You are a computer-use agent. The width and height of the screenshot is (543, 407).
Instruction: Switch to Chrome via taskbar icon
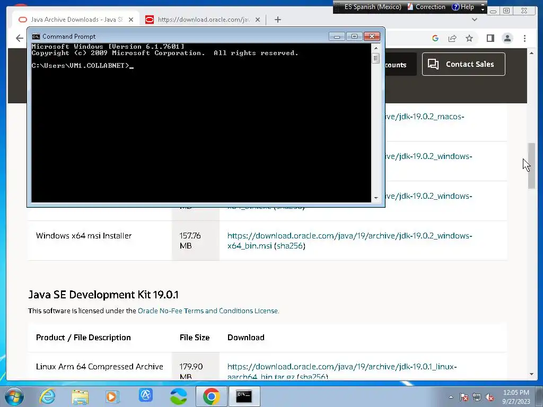click(211, 396)
